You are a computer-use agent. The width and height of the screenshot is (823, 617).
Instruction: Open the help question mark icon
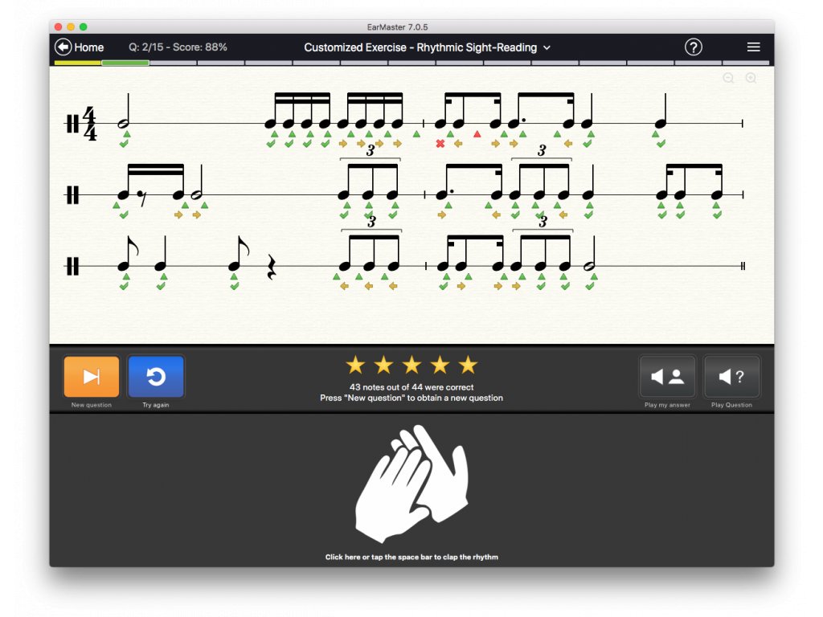[694, 47]
